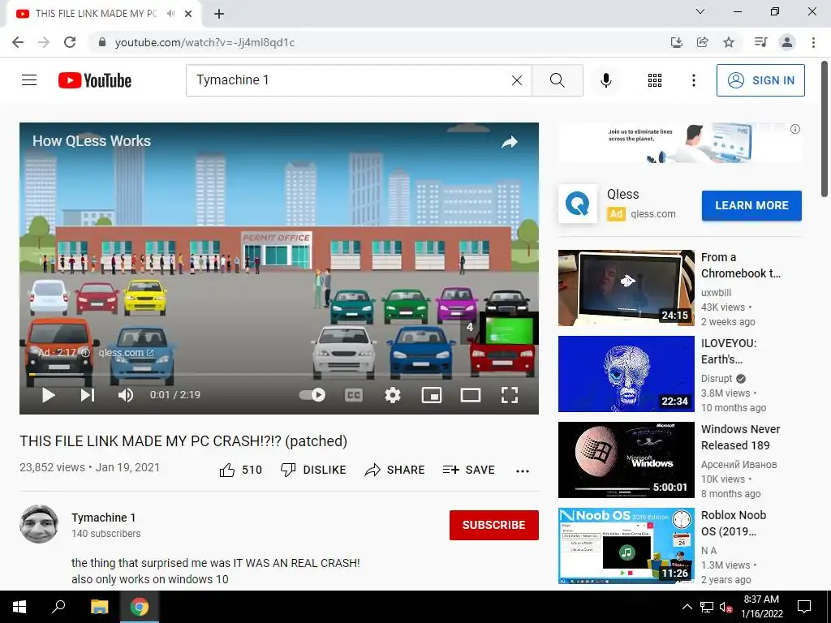This screenshot has width=831, height=623.
Task: Open YouTube settings three-dot menu
Action: pos(694,80)
